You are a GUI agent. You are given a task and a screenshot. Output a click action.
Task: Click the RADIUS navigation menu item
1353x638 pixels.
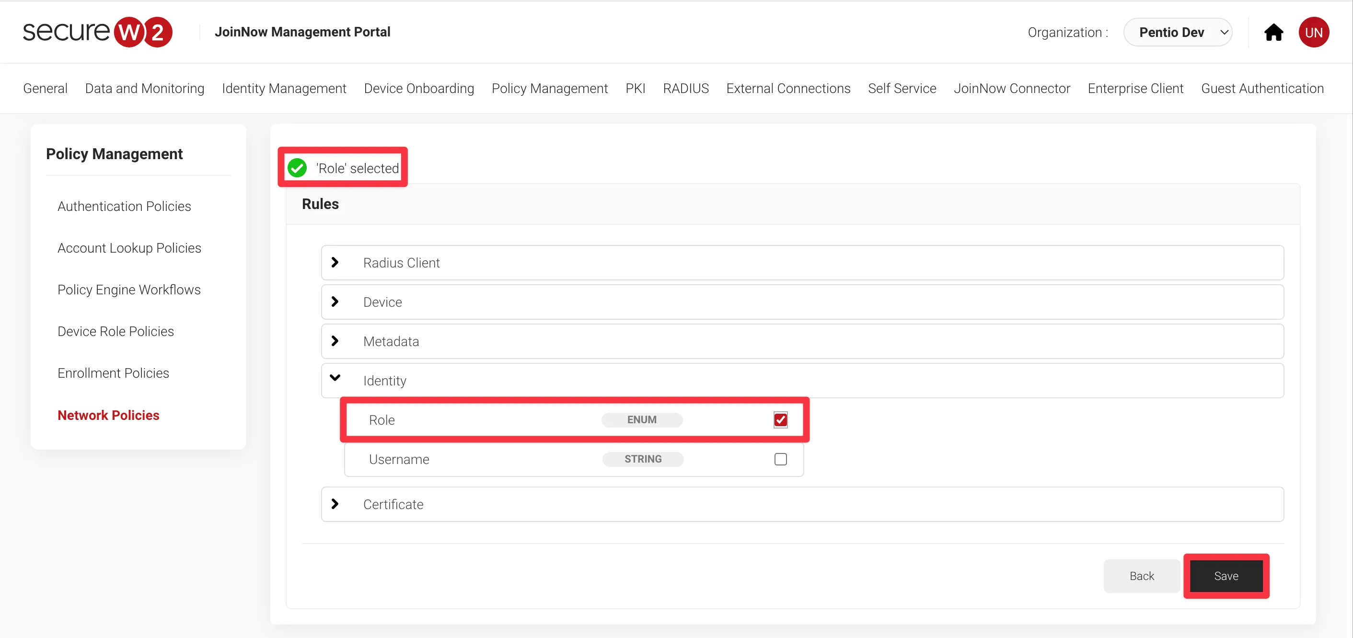tap(685, 88)
